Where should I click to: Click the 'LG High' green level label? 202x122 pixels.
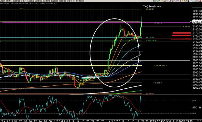(151, 40)
